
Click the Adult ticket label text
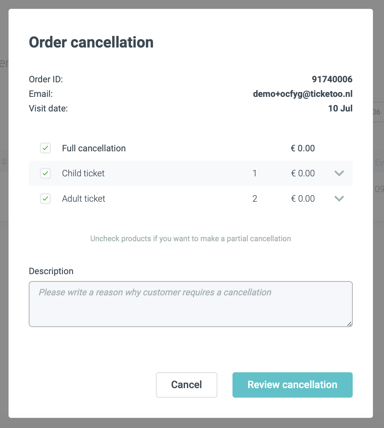pyautogui.click(x=84, y=198)
